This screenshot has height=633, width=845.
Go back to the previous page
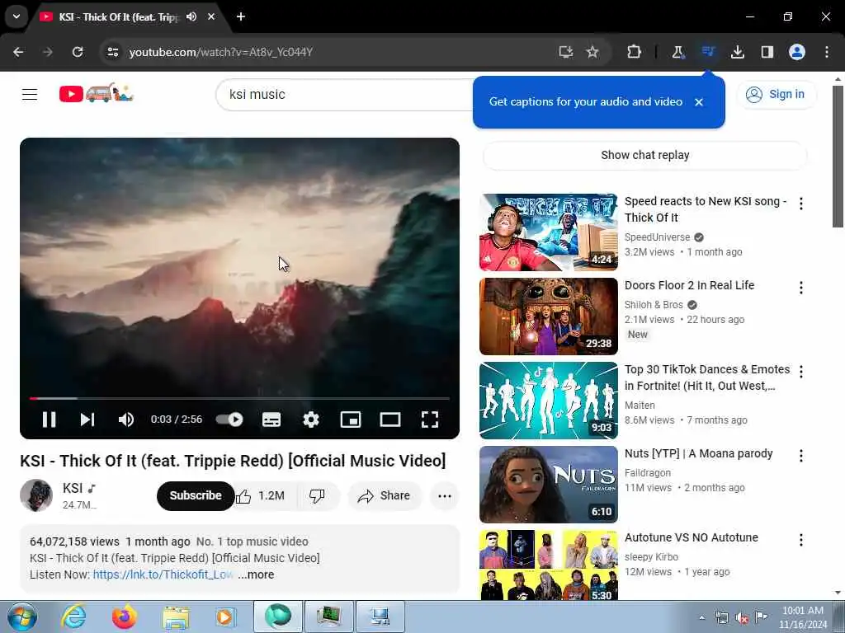pyautogui.click(x=18, y=52)
